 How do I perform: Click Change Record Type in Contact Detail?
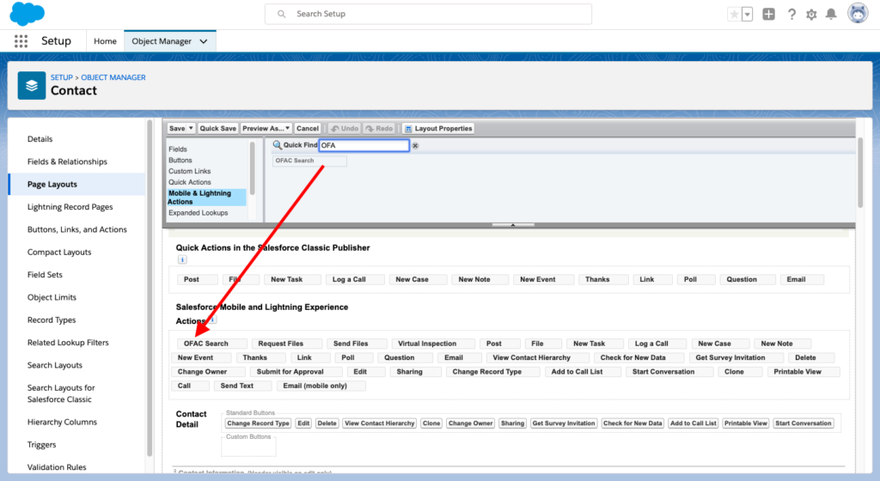point(258,423)
